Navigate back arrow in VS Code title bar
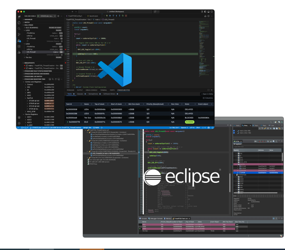Screen dimensions: 285x250 (73, 12)
